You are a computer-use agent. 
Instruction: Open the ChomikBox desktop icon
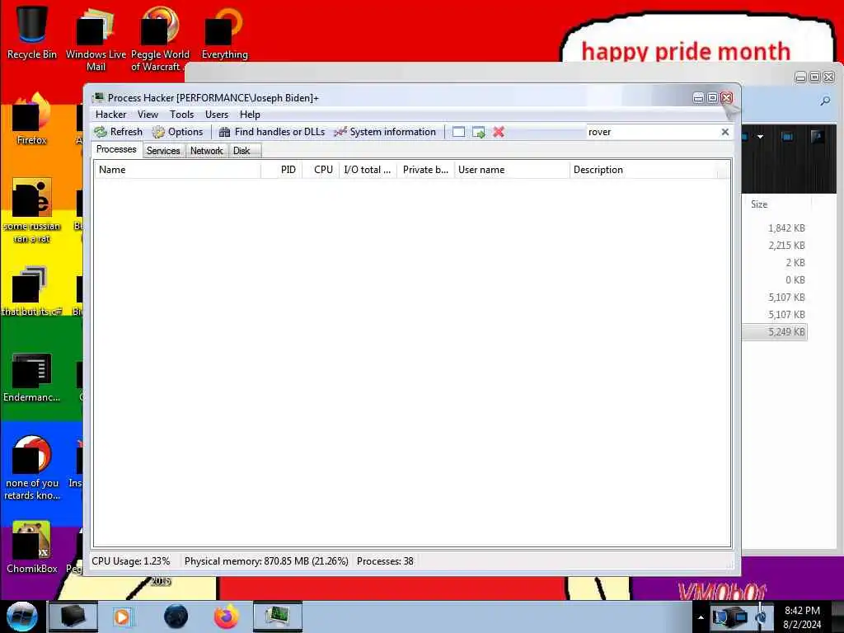coord(32,547)
